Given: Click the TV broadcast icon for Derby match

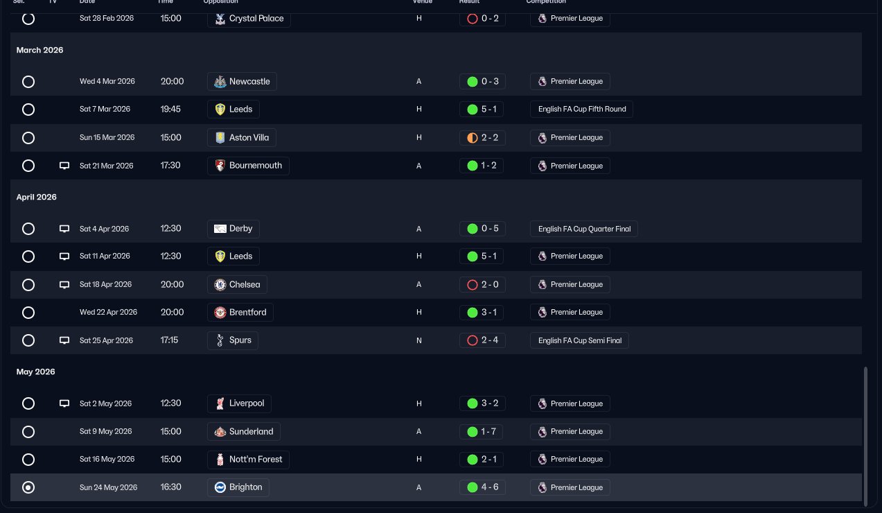Looking at the screenshot, I should pyautogui.click(x=64, y=229).
